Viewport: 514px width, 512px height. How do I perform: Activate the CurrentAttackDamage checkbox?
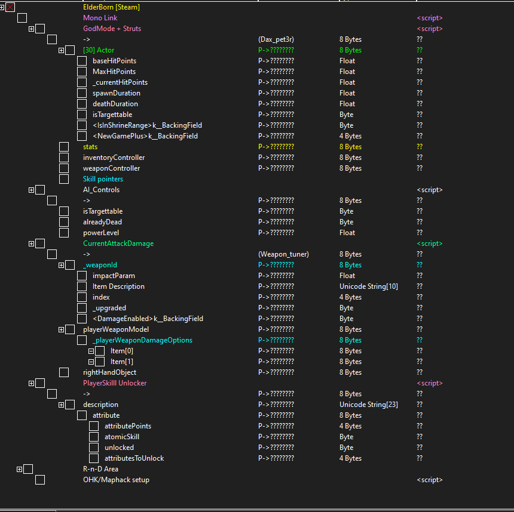coord(40,243)
